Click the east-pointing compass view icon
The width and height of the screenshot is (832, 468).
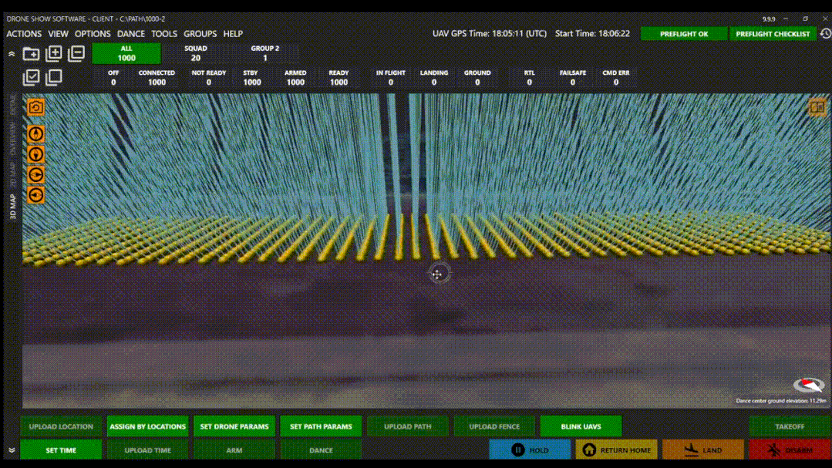[x=35, y=175]
